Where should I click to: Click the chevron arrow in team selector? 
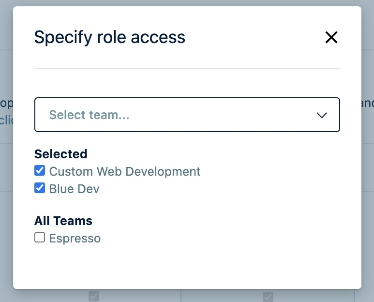pyautogui.click(x=321, y=115)
